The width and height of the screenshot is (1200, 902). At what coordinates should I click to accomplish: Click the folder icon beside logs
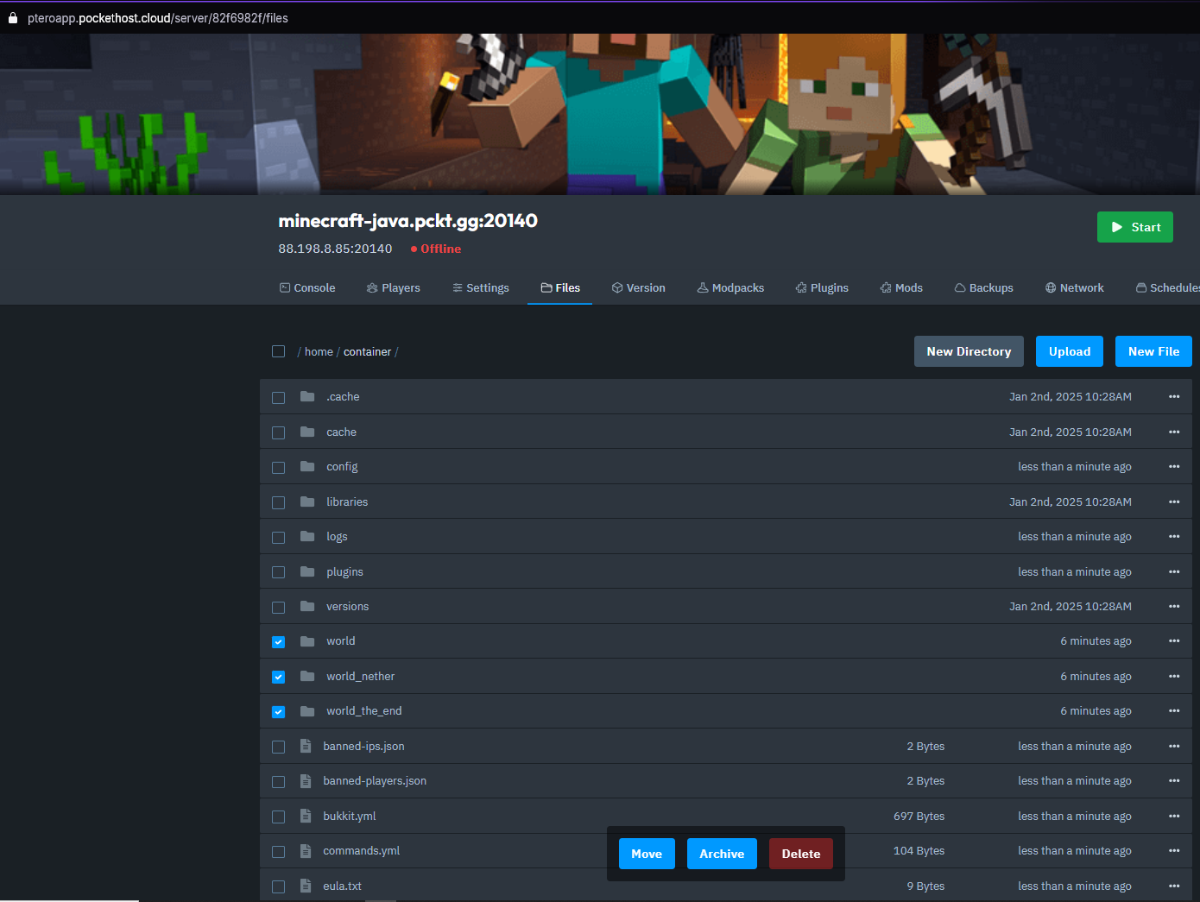pyautogui.click(x=307, y=537)
